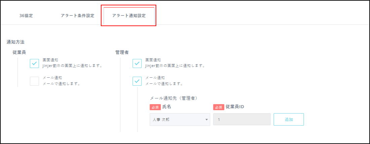
Task: Click jinjer勤怠 description text under 管理者
Action: coord(175,66)
